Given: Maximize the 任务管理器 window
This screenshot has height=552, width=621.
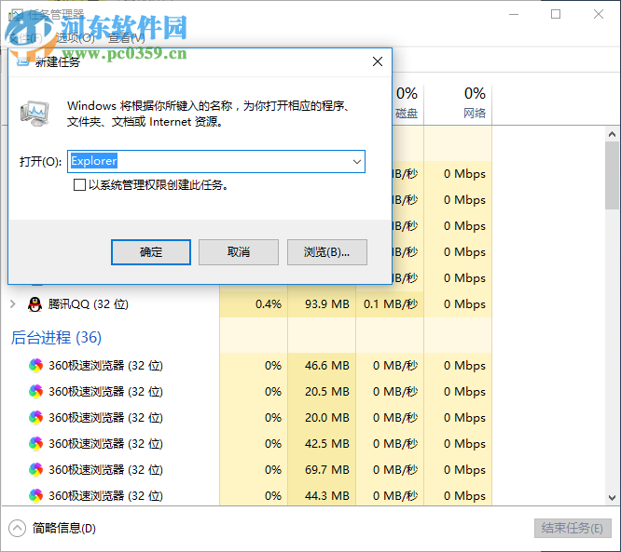Looking at the screenshot, I should tap(556, 14).
